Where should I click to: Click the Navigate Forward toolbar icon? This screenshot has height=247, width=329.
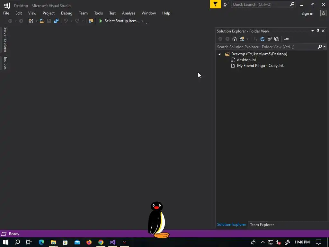(21, 21)
